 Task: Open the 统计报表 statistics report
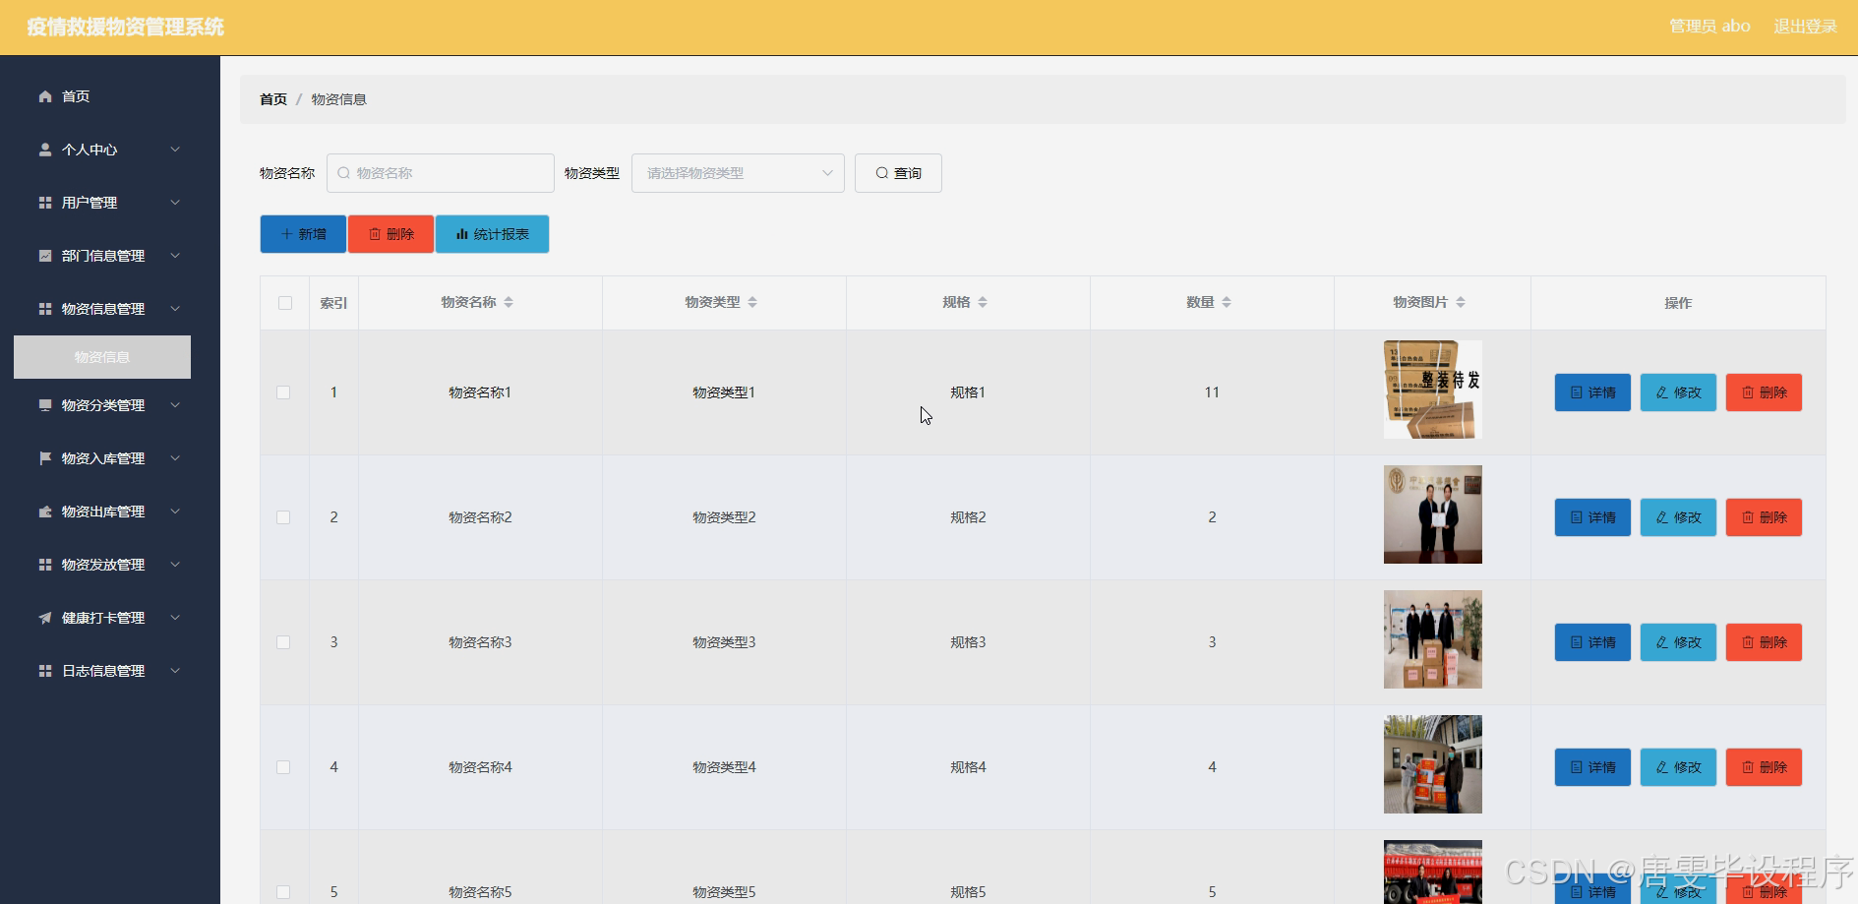point(492,234)
